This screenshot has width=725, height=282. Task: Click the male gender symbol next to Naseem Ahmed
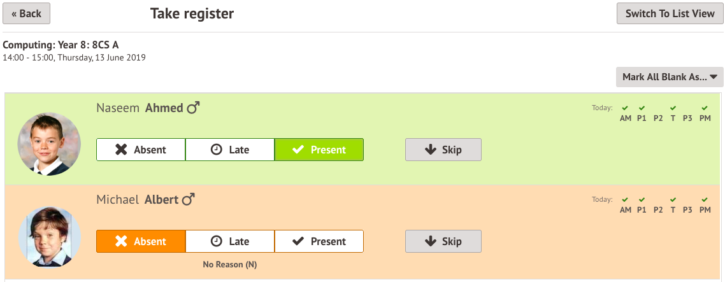pos(193,108)
